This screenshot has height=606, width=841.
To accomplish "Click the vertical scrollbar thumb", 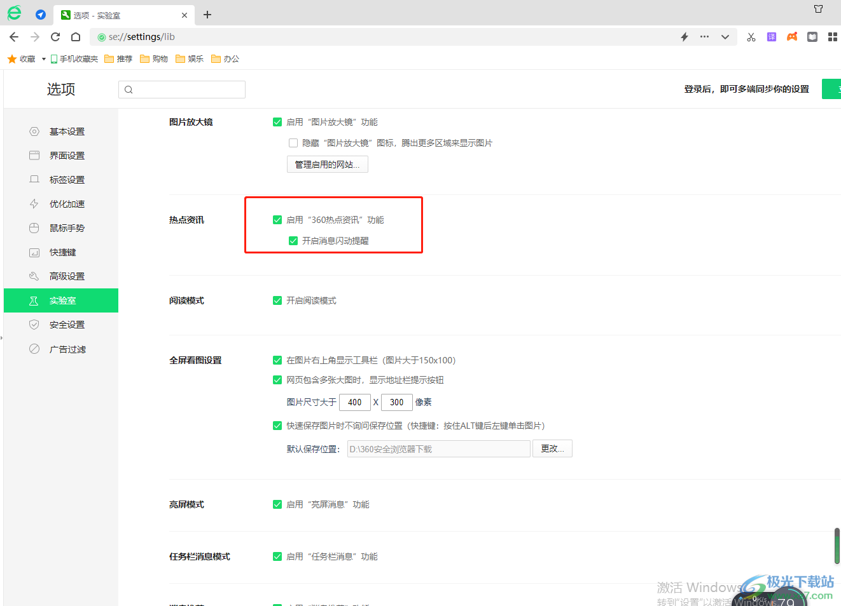I will (x=837, y=546).
